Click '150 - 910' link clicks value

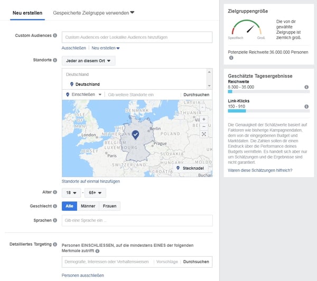tap(236, 106)
